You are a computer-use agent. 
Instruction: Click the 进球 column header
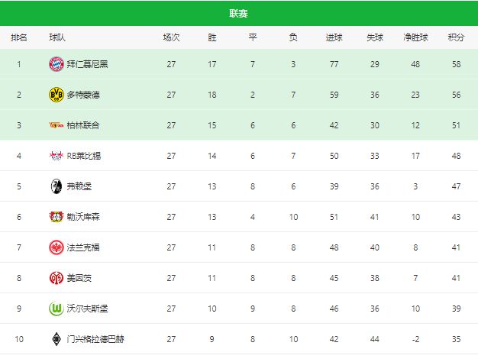[334, 37]
